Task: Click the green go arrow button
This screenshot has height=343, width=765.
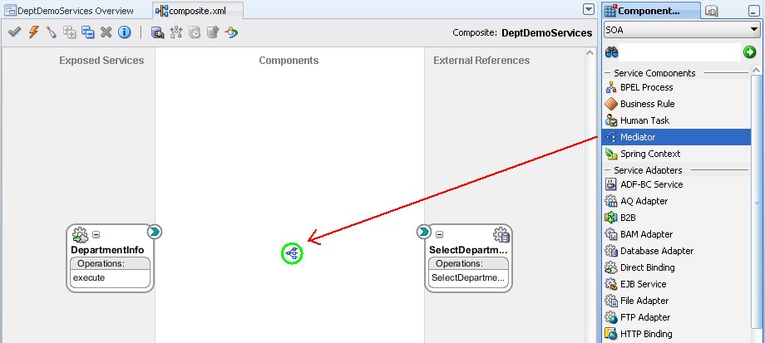Action: pos(749,52)
